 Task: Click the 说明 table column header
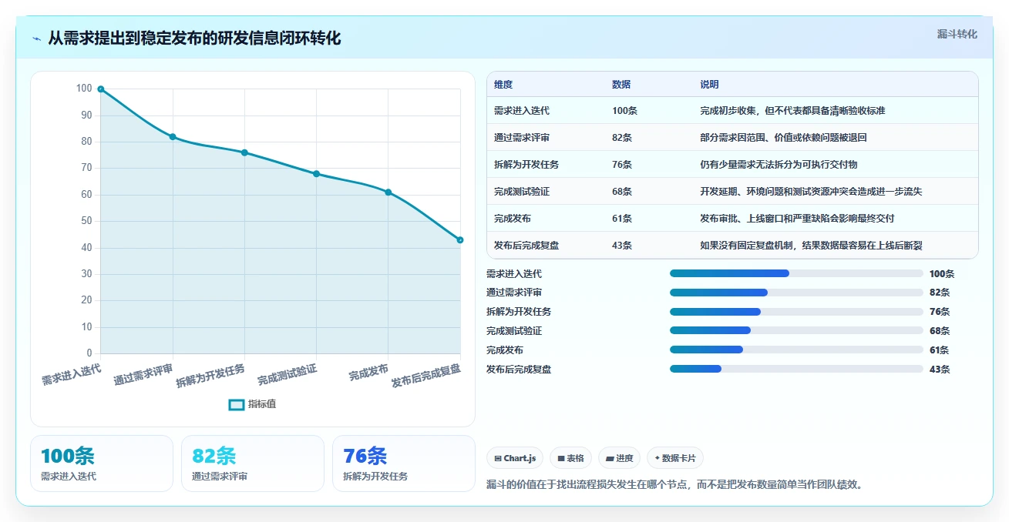tap(709, 85)
